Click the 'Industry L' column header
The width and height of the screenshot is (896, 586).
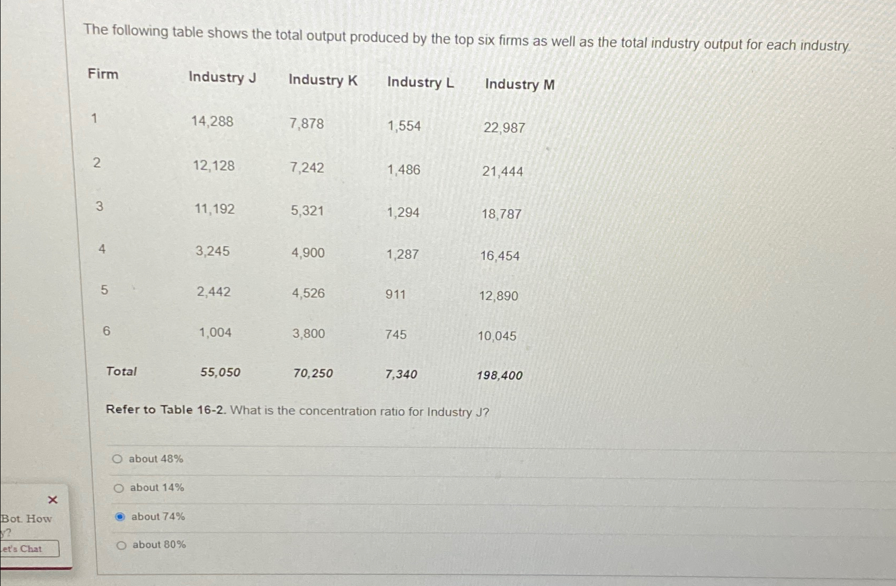[x=421, y=83]
